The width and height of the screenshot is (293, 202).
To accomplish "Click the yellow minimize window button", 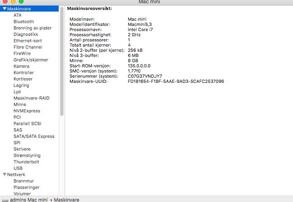I will coord(13,1).
